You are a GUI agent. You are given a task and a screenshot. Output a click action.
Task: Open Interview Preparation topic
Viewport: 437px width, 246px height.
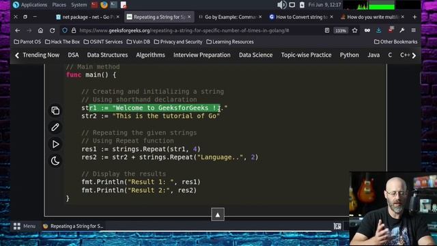(202, 55)
